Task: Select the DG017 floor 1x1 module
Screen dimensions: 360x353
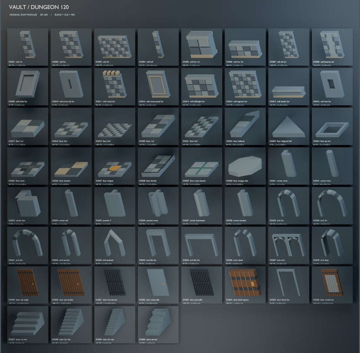Action: pos(28,126)
